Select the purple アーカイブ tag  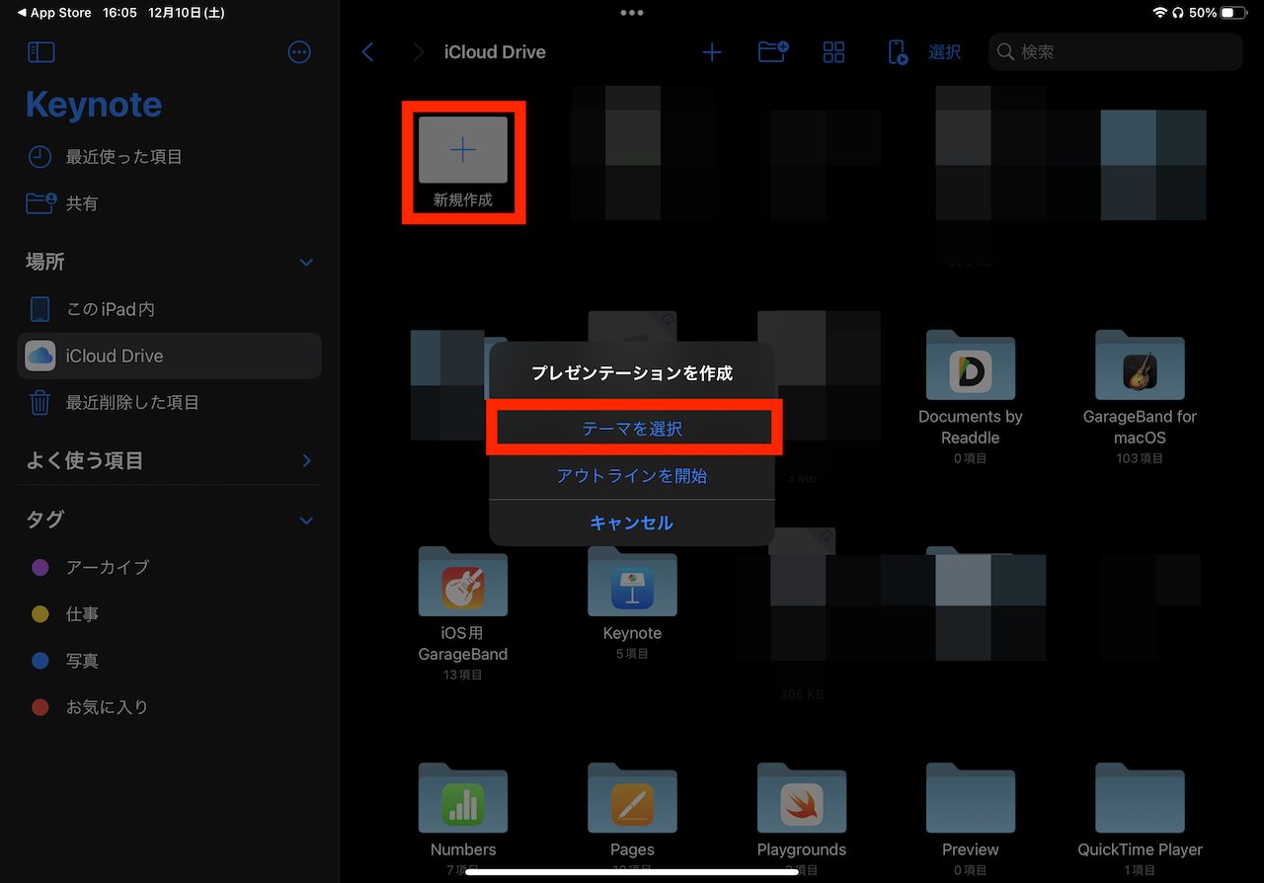pyautogui.click(x=169, y=567)
